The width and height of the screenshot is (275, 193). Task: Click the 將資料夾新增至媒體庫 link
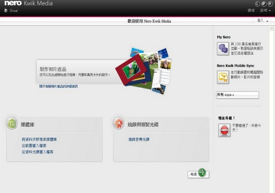(x=39, y=139)
